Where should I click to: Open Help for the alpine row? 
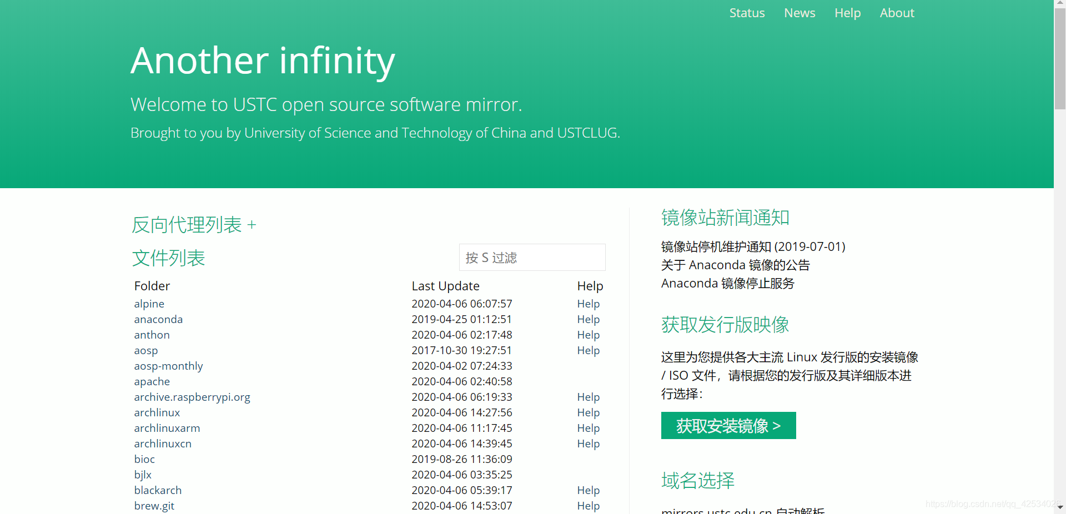588,304
